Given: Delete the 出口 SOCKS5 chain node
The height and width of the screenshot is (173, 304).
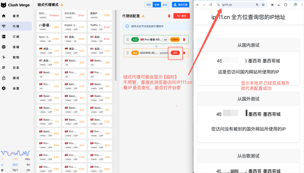Looking at the screenshot, I should [184, 53].
